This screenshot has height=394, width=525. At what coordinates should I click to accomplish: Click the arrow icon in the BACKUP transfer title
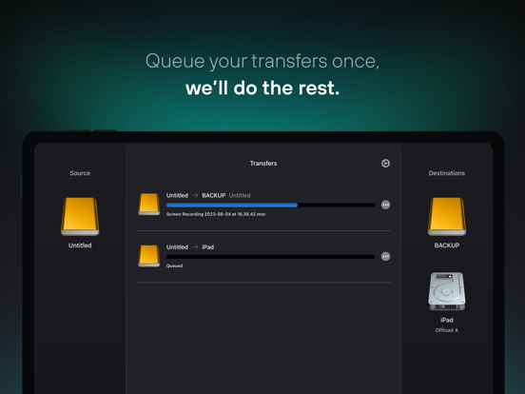[195, 195]
